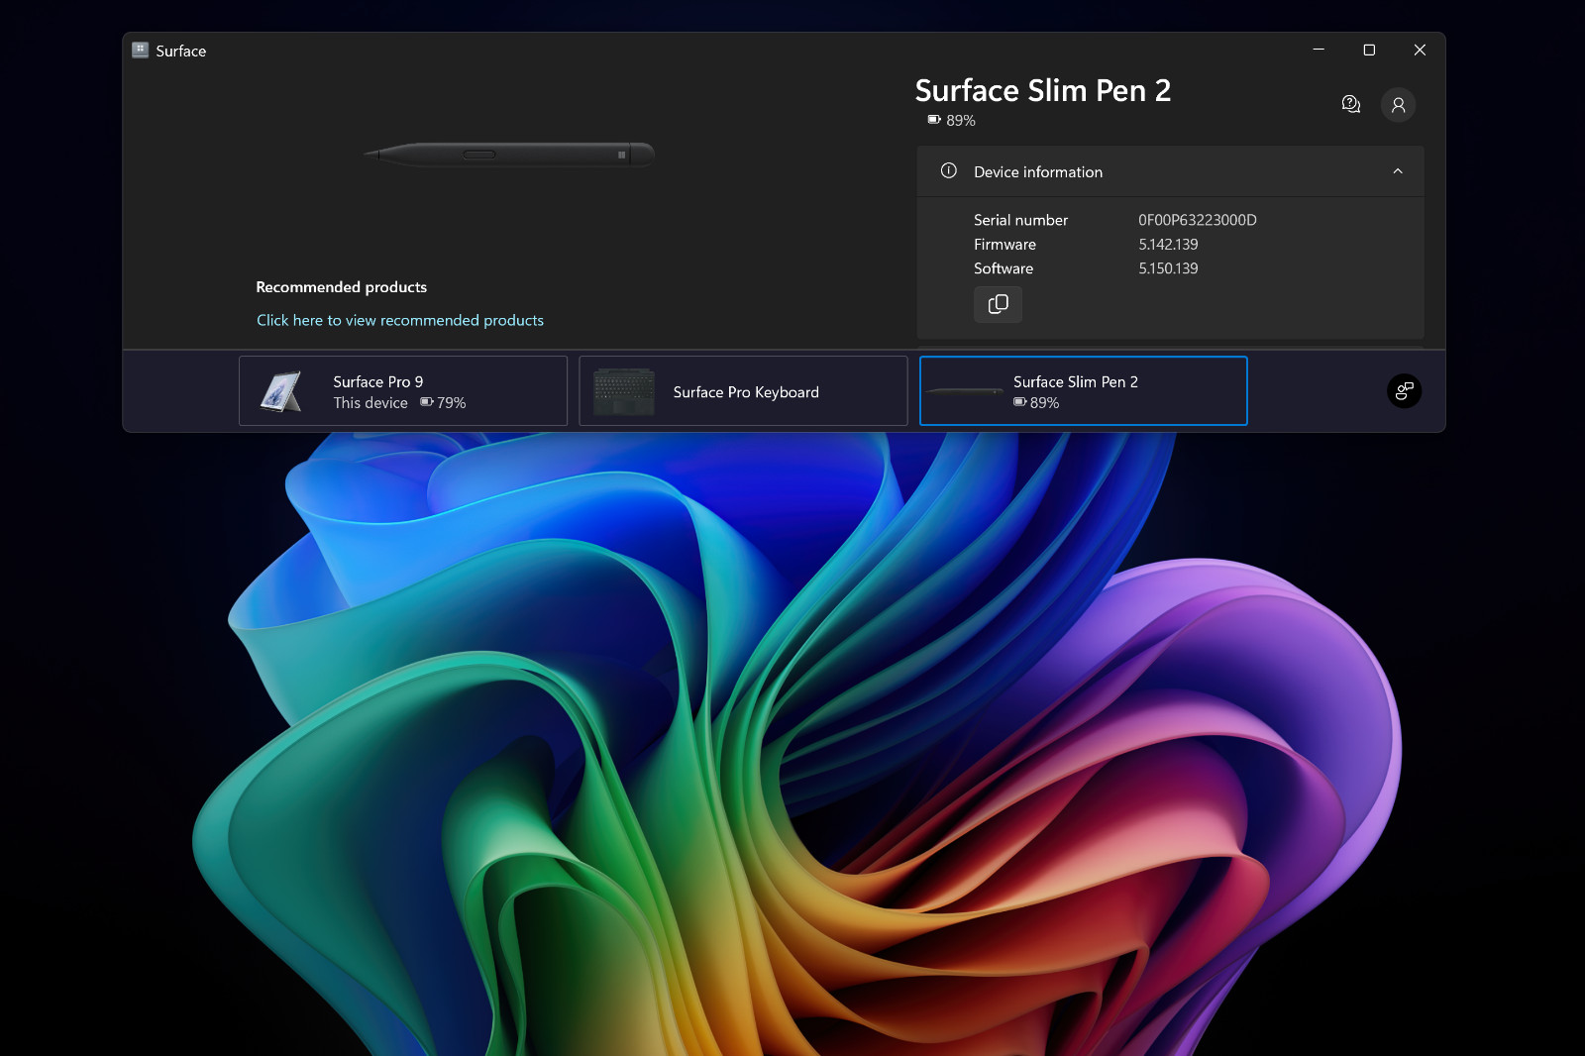Click the Device information section header
Viewport: 1585px width, 1056px height.
click(x=1170, y=171)
